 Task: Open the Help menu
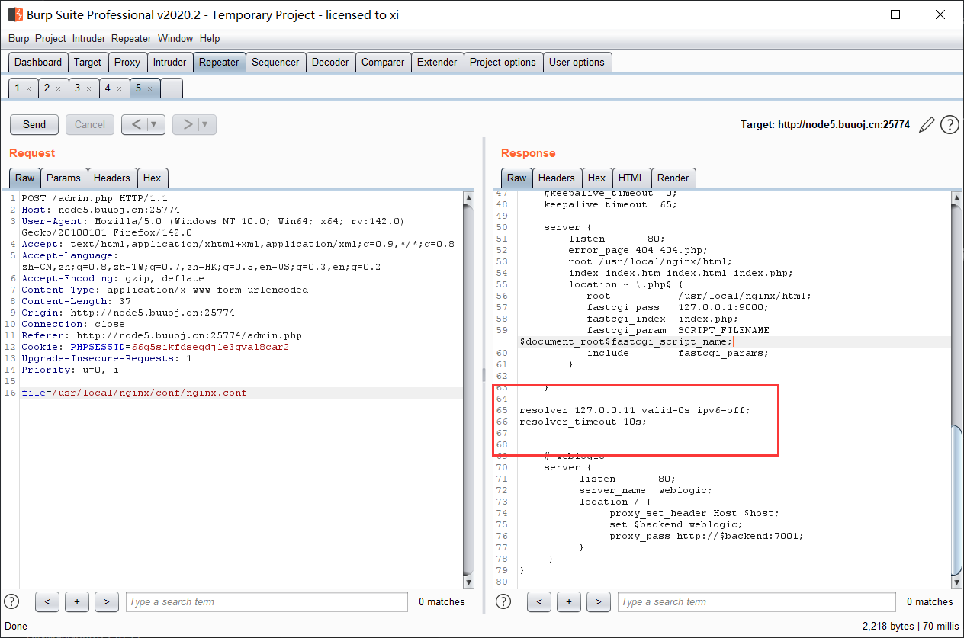click(x=210, y=38)
